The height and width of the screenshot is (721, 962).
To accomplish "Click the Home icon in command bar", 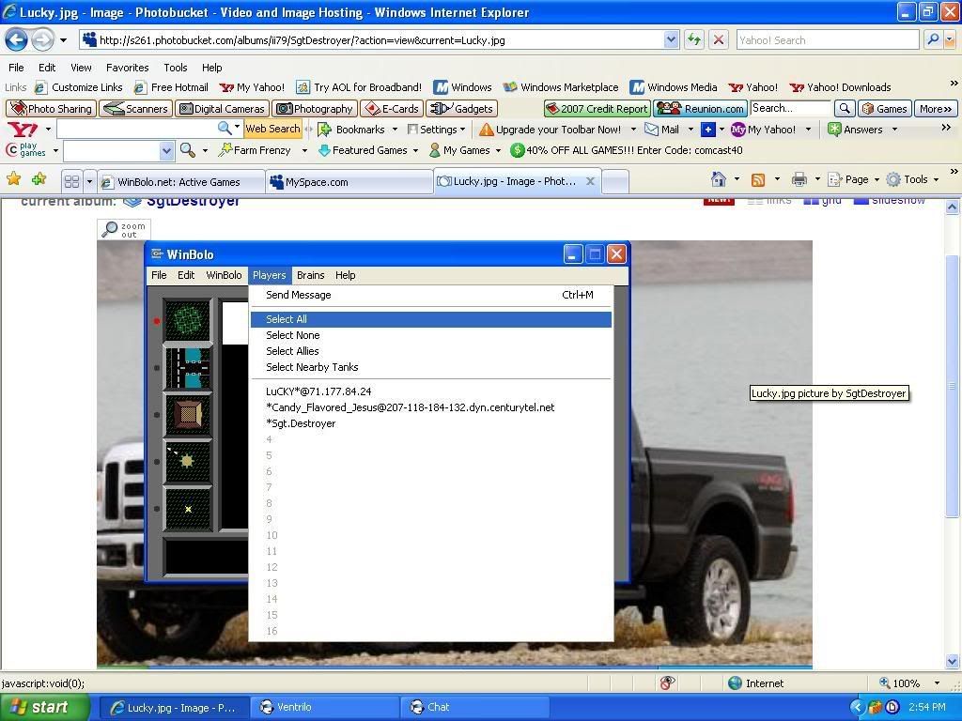I will point(719,179).
